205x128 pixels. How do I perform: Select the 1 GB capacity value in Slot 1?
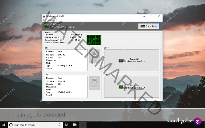click(60, 58)
